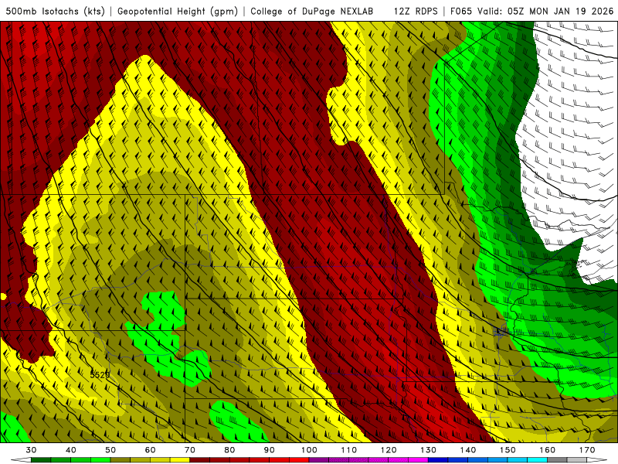This screenshot has height=464, width=618.
Task: Click the 'College of DuPage NEXLAB' label
Action: (x=312, y=11)
